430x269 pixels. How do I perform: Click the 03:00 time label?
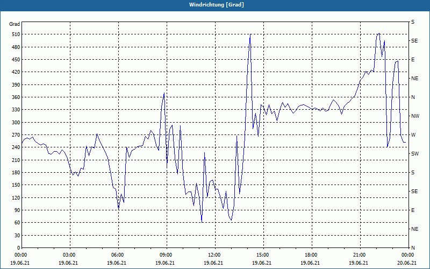point(70,255)
